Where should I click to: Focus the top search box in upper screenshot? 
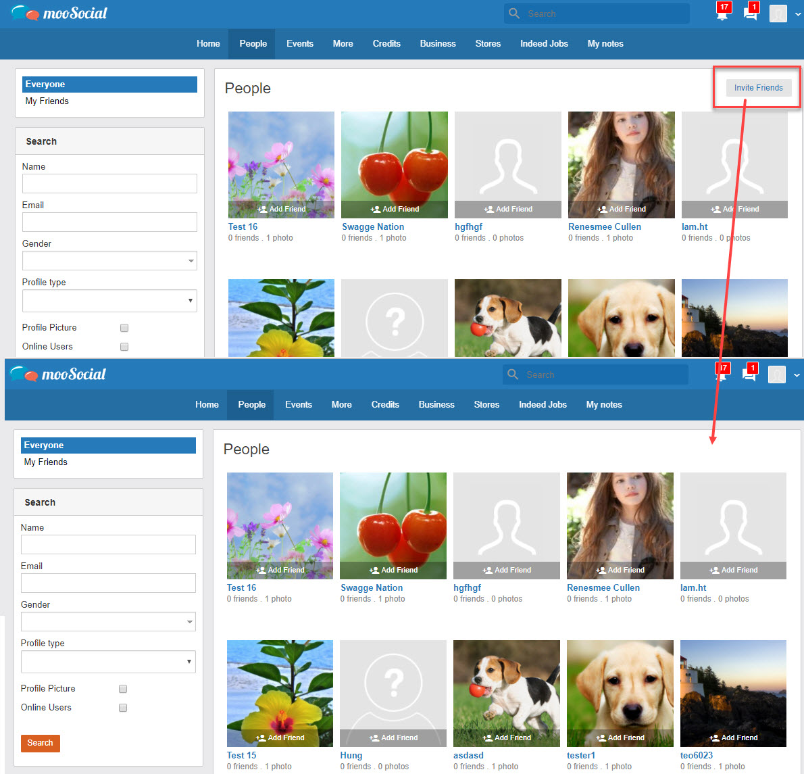tap(597, 14)
